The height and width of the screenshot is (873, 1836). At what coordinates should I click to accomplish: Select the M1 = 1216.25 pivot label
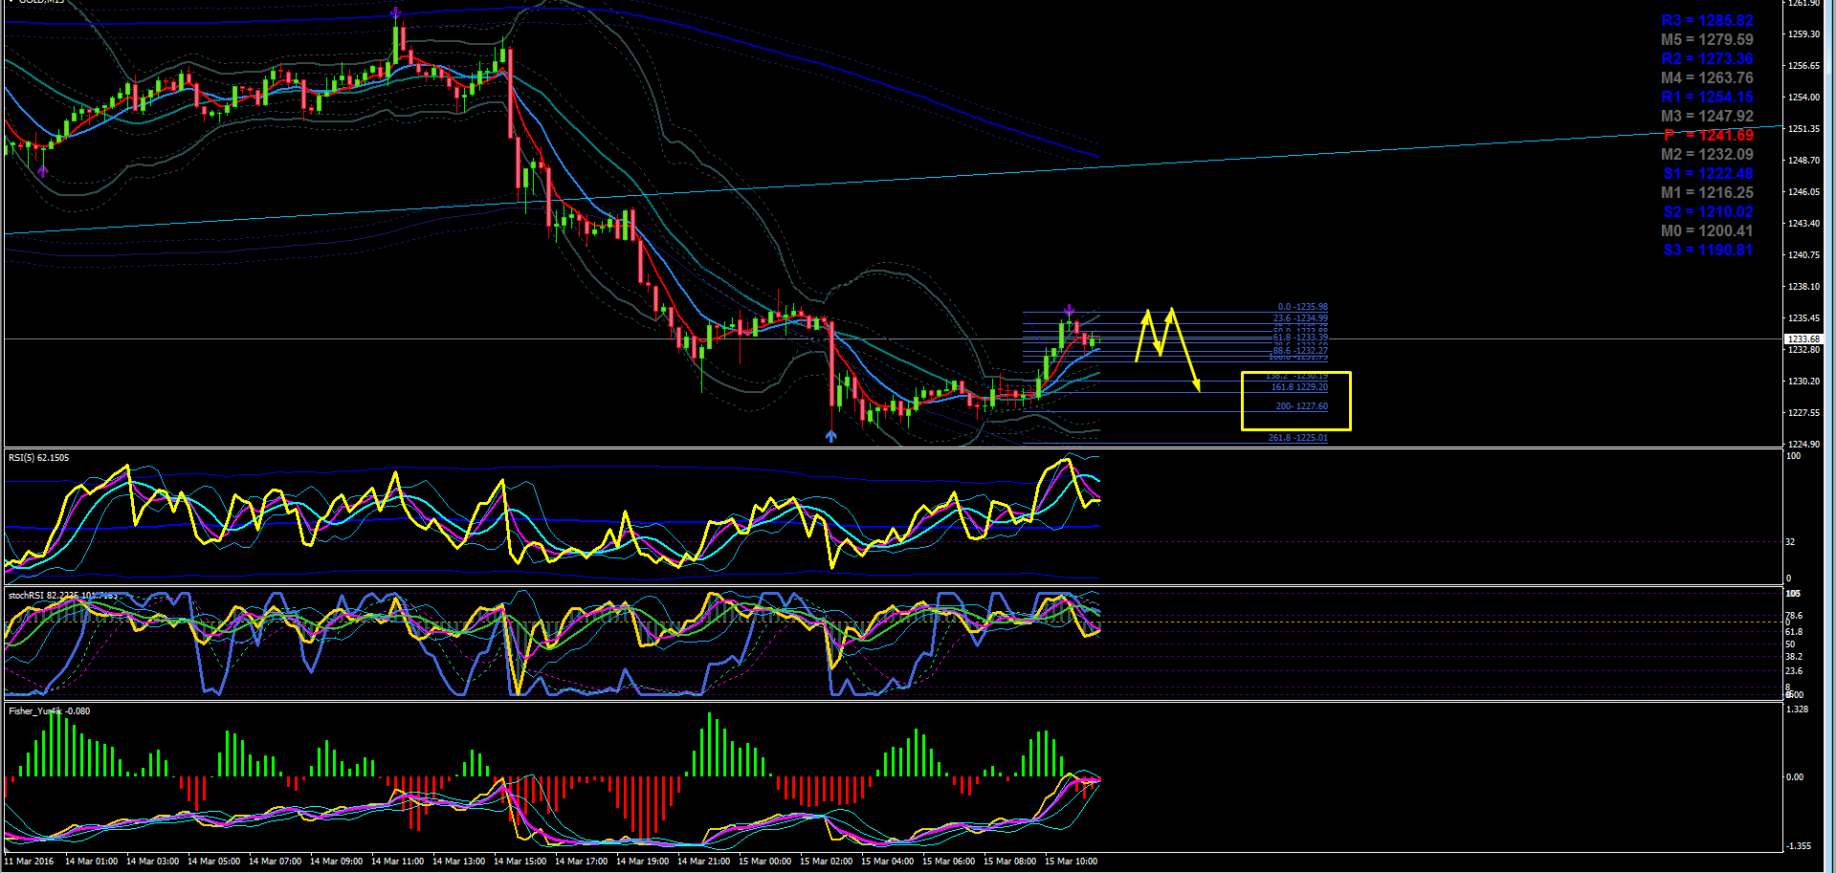pyautogui.click(x=1707, y=193)
